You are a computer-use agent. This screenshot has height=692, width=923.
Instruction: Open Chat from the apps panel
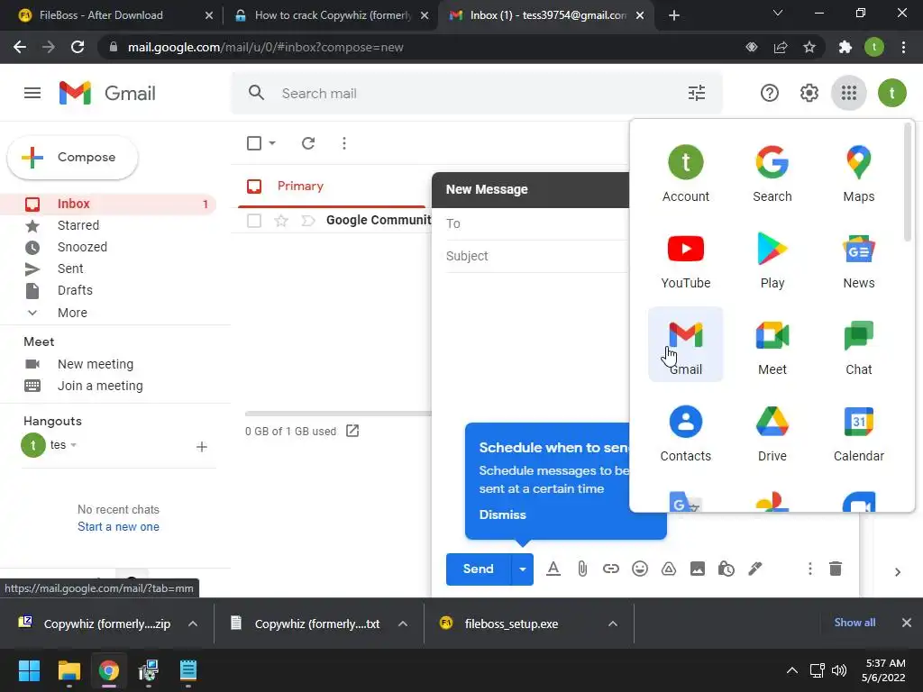click(x=859, y=346)
